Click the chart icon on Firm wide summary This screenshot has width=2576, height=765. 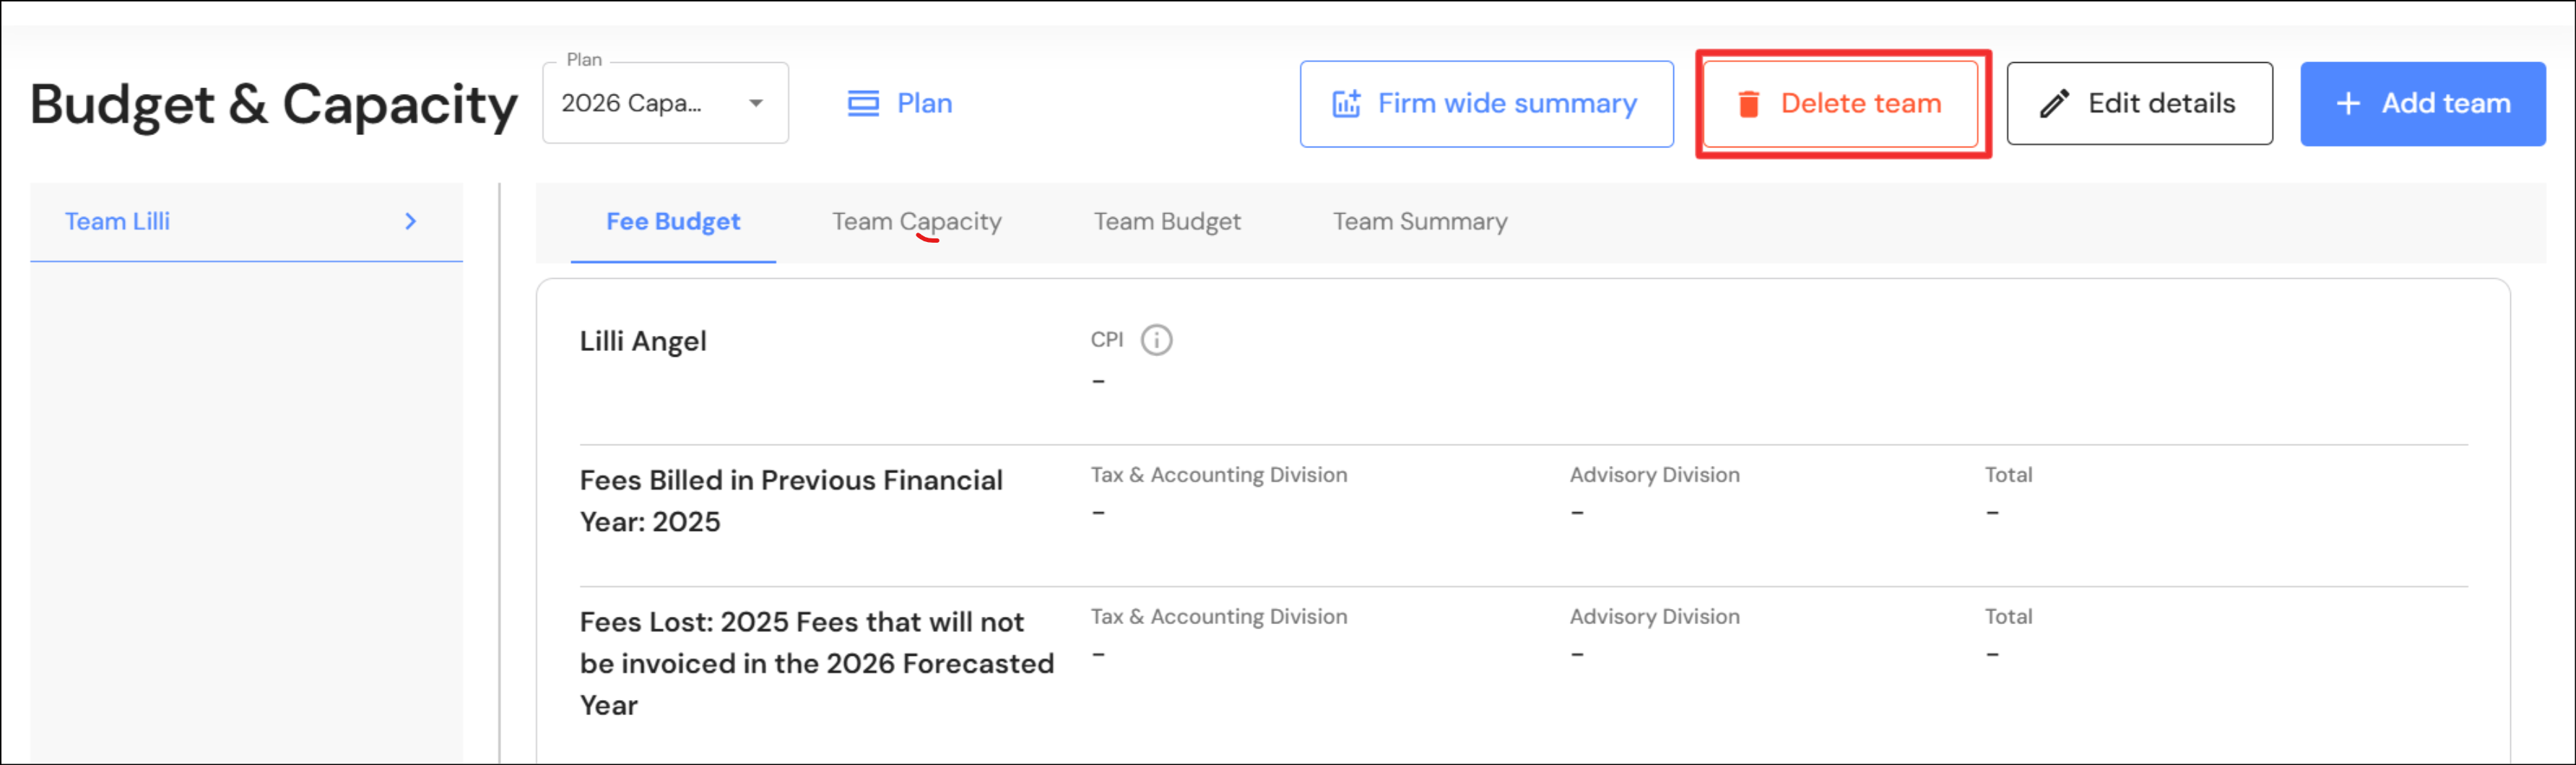[x=1346, y=104]
